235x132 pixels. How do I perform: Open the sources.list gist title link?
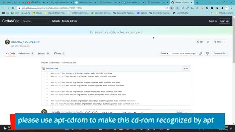pyautogui.click(x=32, y=42)
